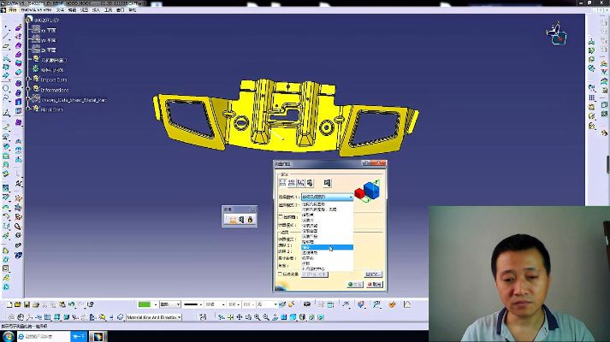Click the Save icon in bottom toolbar
The image size is (610, 342).
click(27, 304)
